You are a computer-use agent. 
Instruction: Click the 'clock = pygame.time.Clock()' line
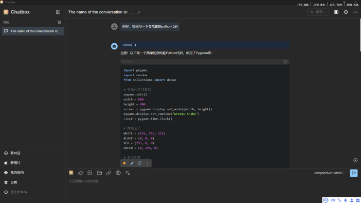tap(148, 119)
